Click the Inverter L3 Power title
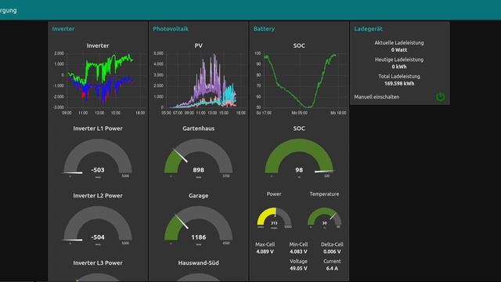 click(x=98, y=263)
